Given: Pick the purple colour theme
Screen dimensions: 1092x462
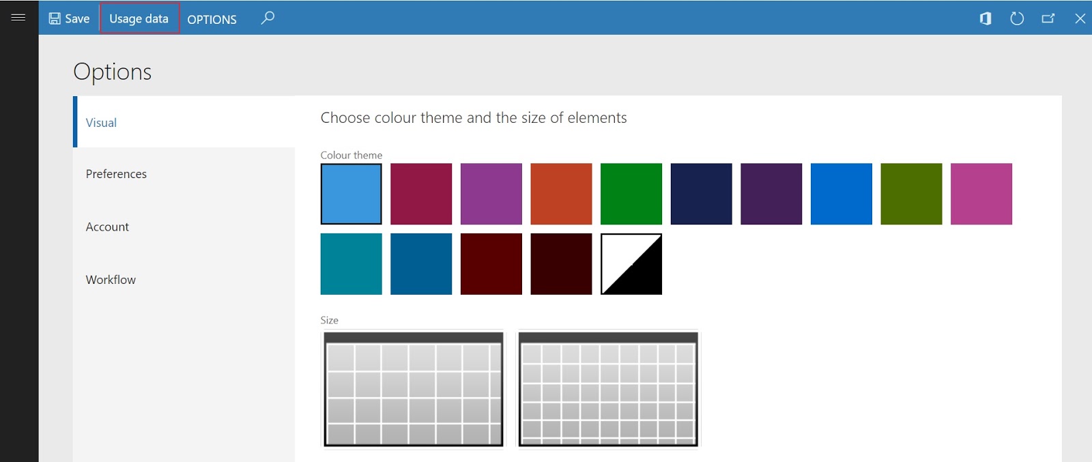Looking at the screenshot, I should (491, 194).
